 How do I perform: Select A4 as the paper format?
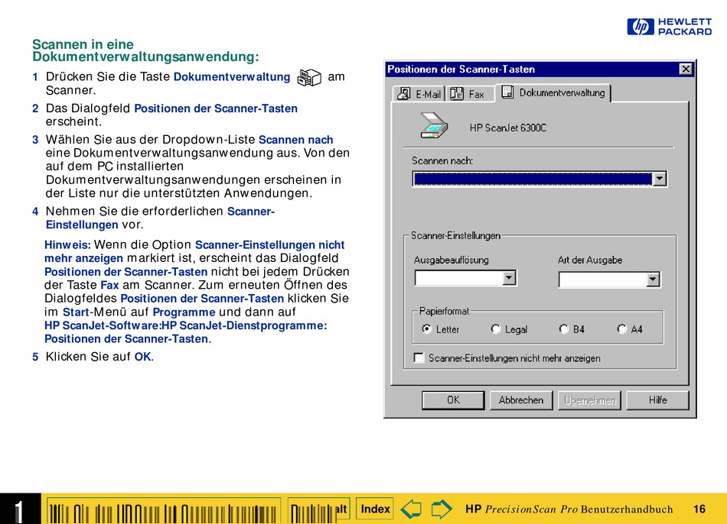[621, 329]
